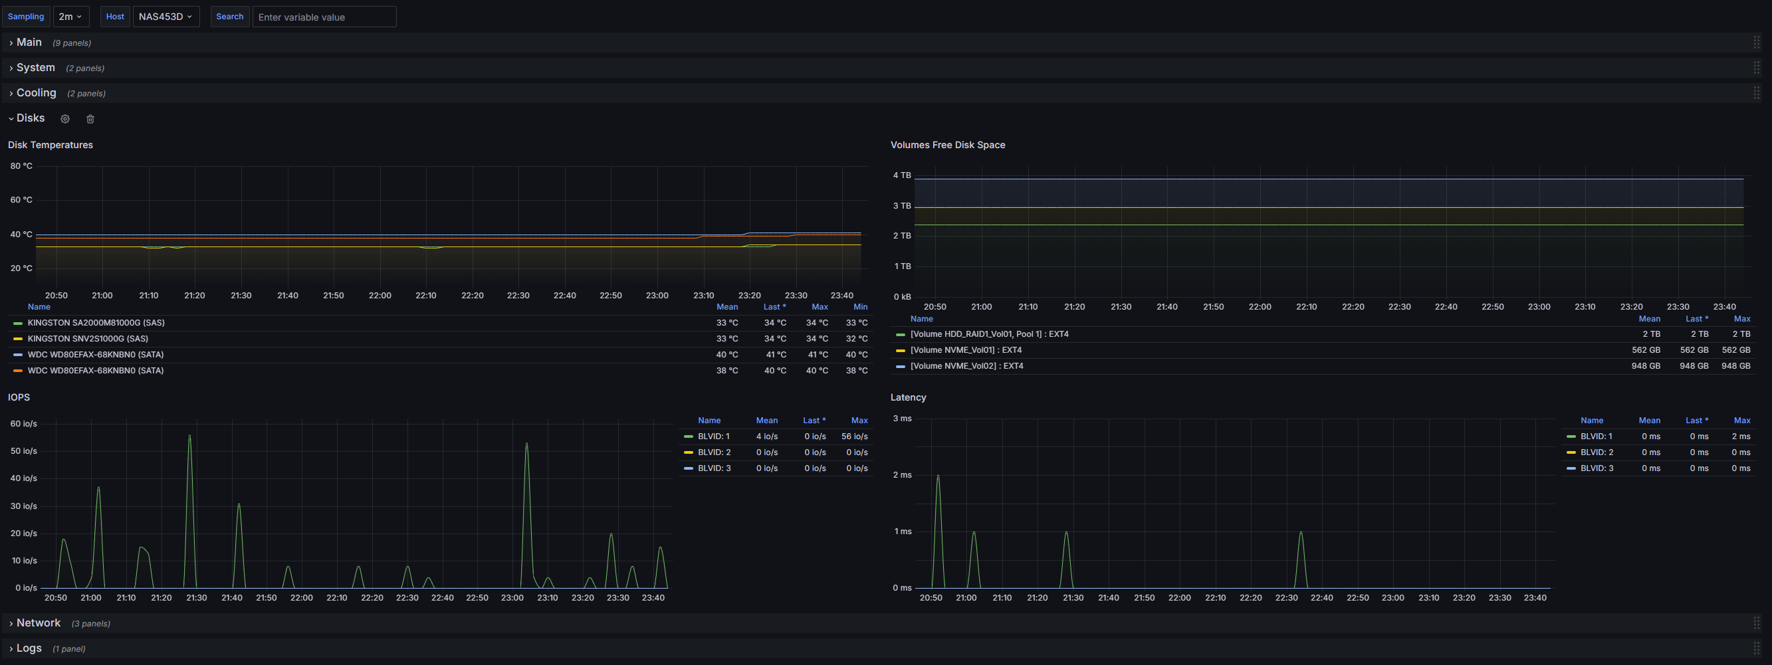
Task: Grab the Logs row drag handle
Action: pyautogui.click(x=1756, y=648)
